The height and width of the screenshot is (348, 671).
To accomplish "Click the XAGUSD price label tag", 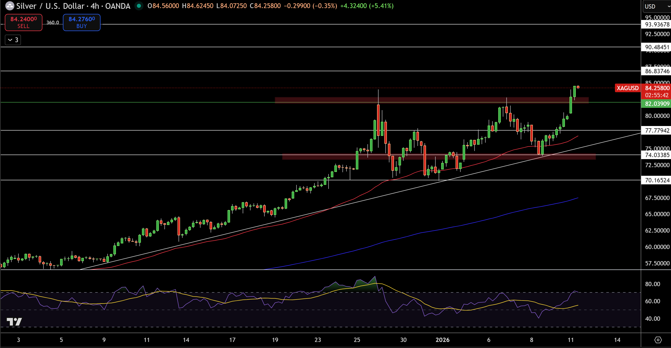I will (628, 88).
